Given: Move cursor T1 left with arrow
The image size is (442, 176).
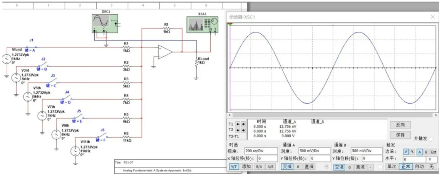Looking at the screenshot, I should [x=238, y=124].
